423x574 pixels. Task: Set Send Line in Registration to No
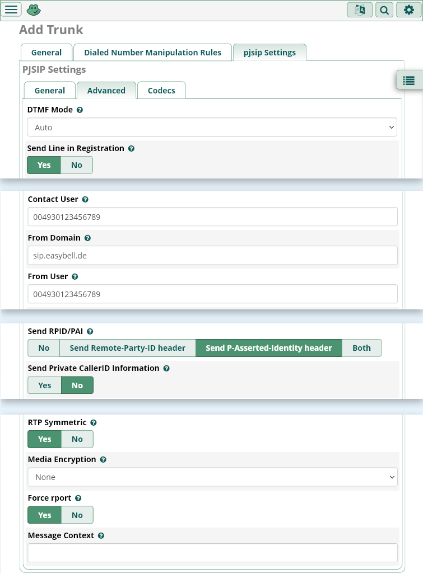77,165
